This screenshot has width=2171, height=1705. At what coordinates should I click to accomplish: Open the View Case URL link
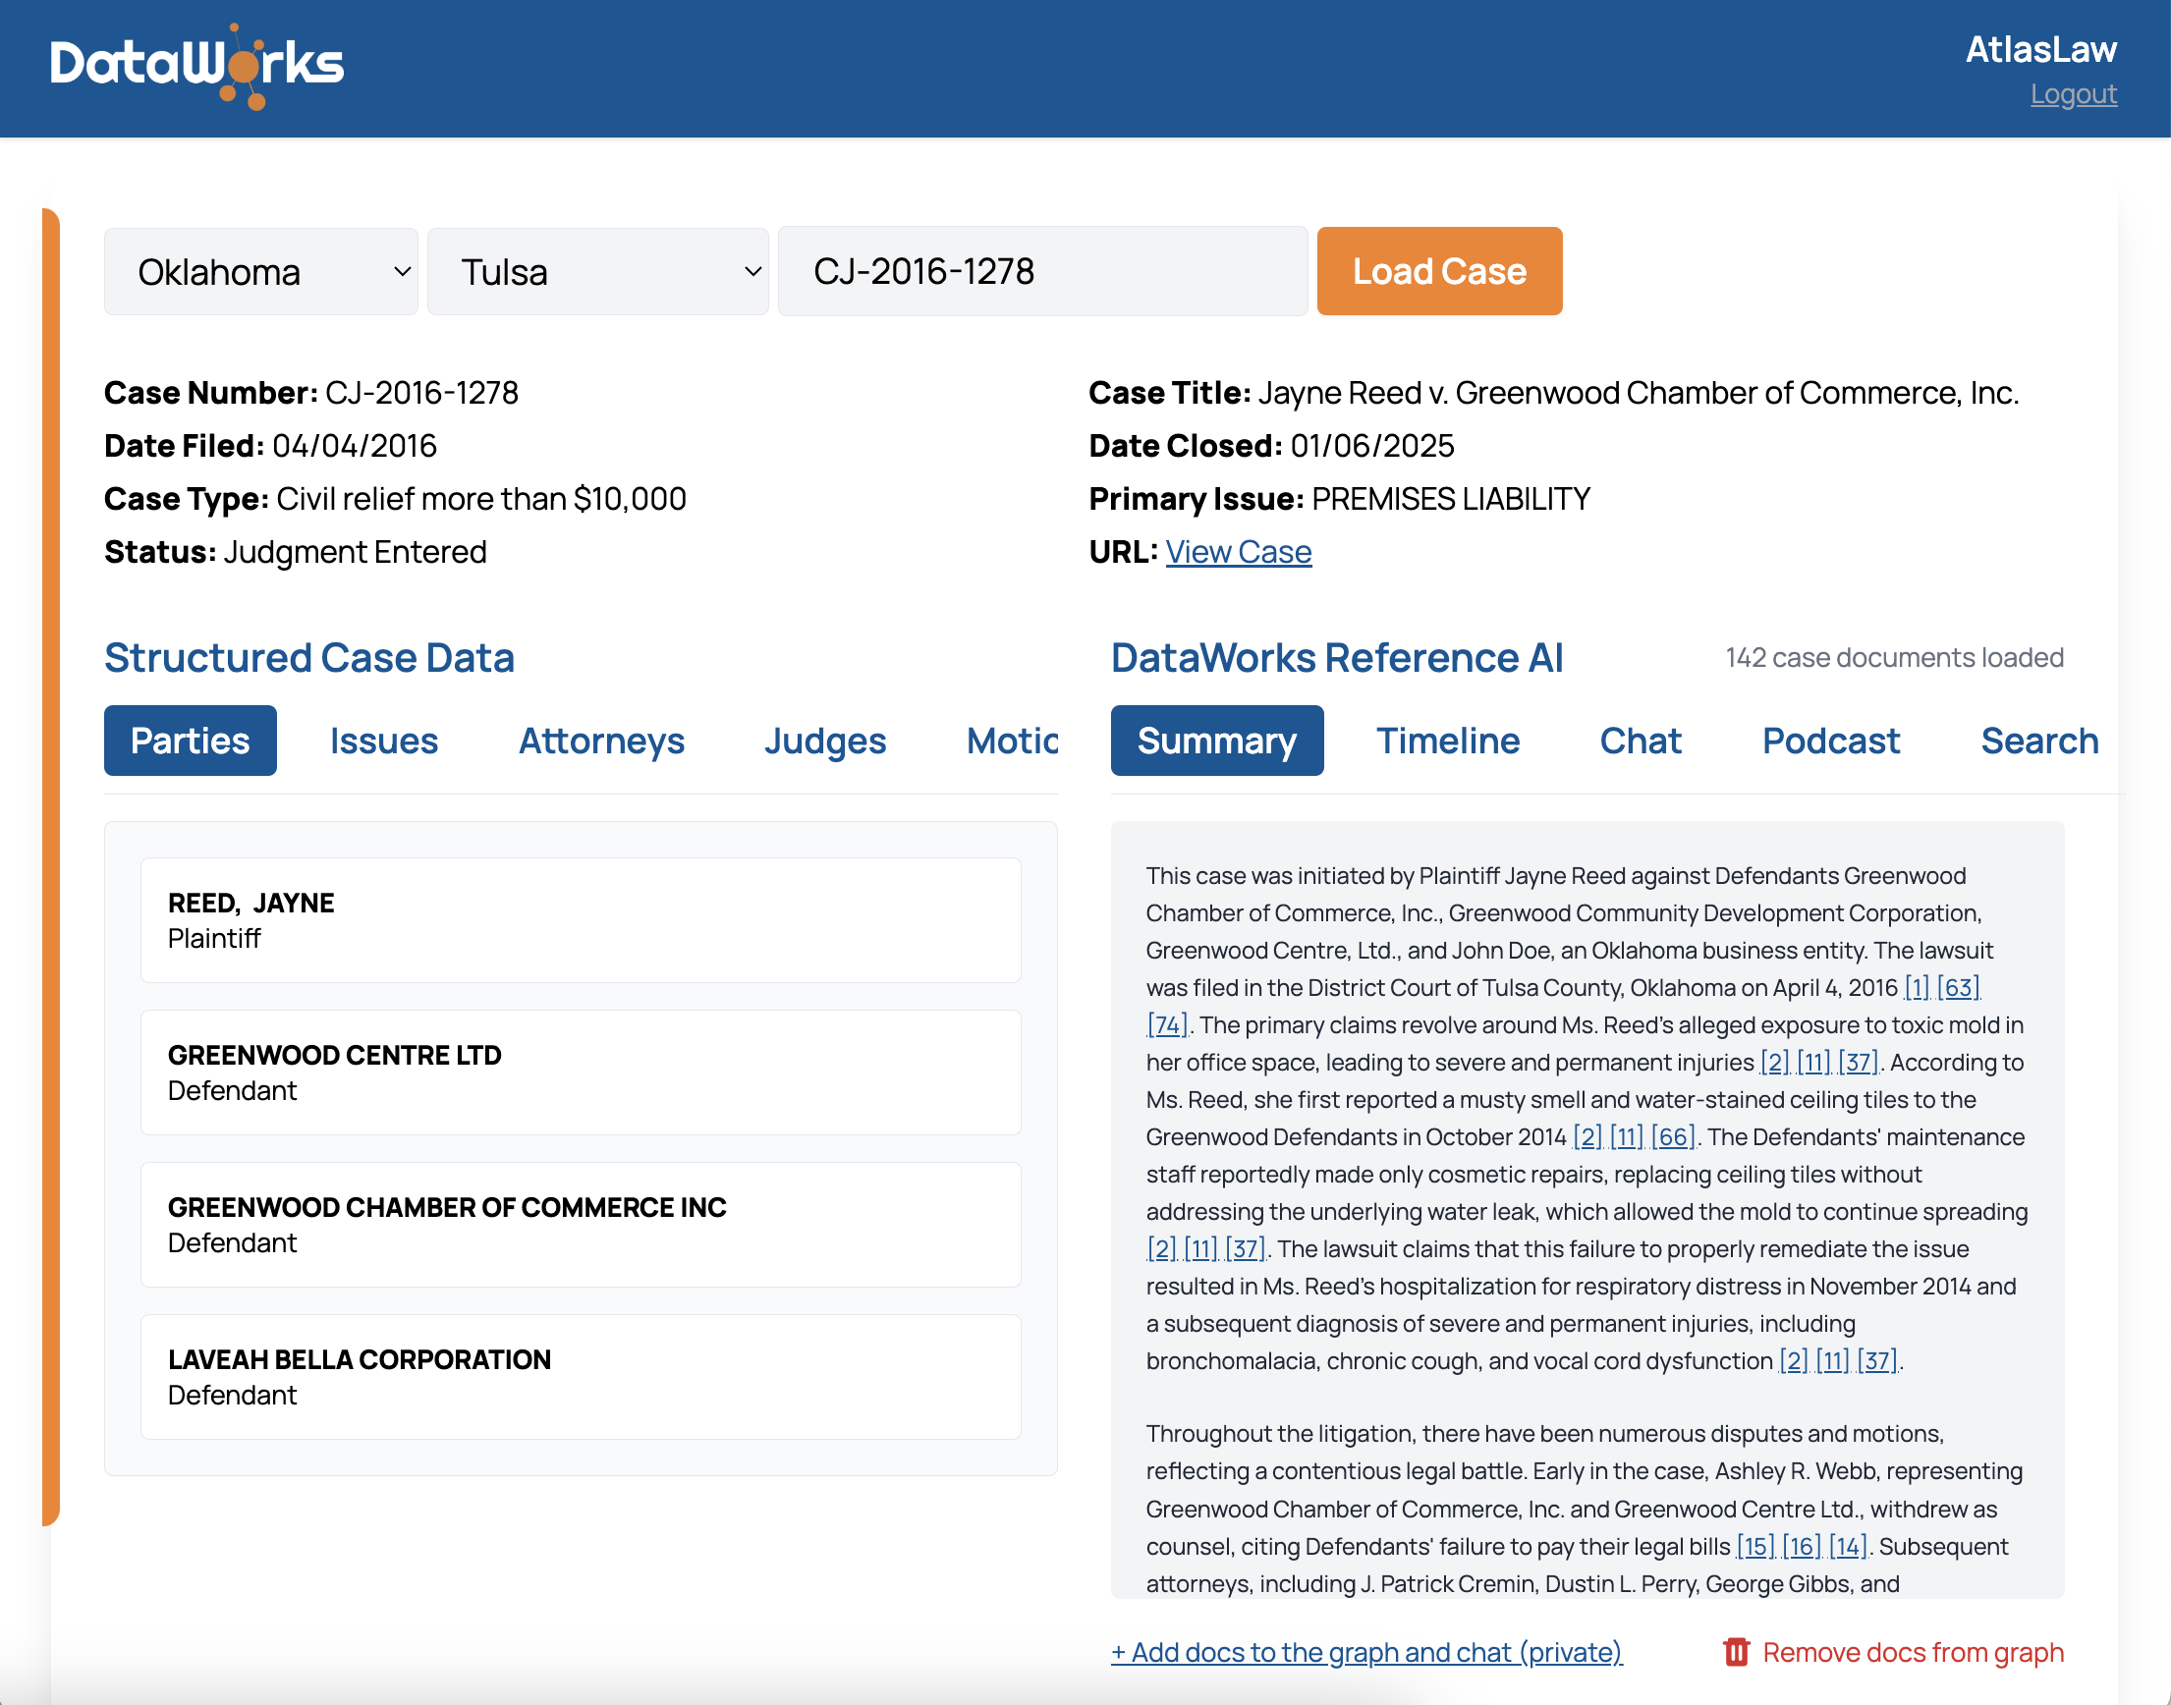[1238, 552]
